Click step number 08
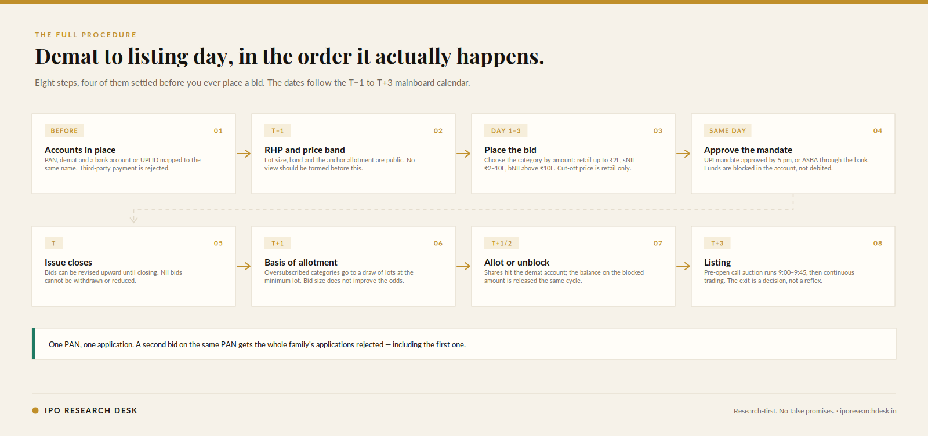 (x=878, y=244)
